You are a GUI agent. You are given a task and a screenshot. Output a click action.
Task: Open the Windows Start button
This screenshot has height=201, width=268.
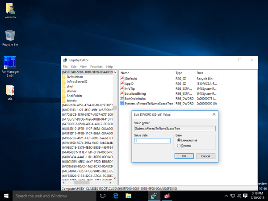pos(6,196)
